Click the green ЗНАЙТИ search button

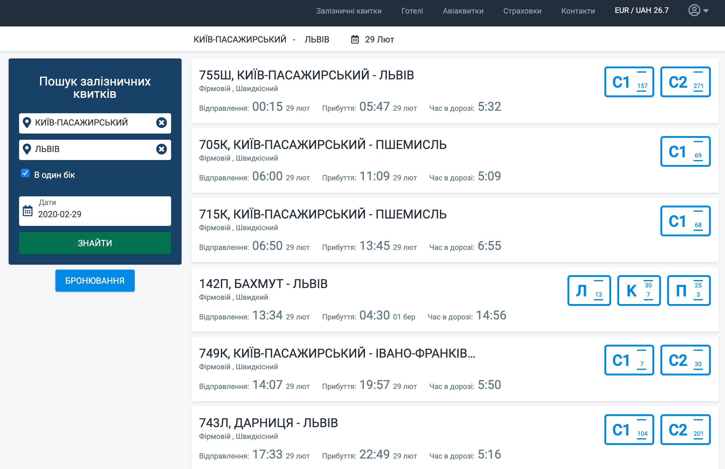pos(95,243)
